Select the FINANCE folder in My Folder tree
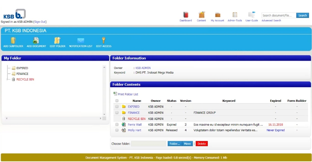 tap(22, 74)
